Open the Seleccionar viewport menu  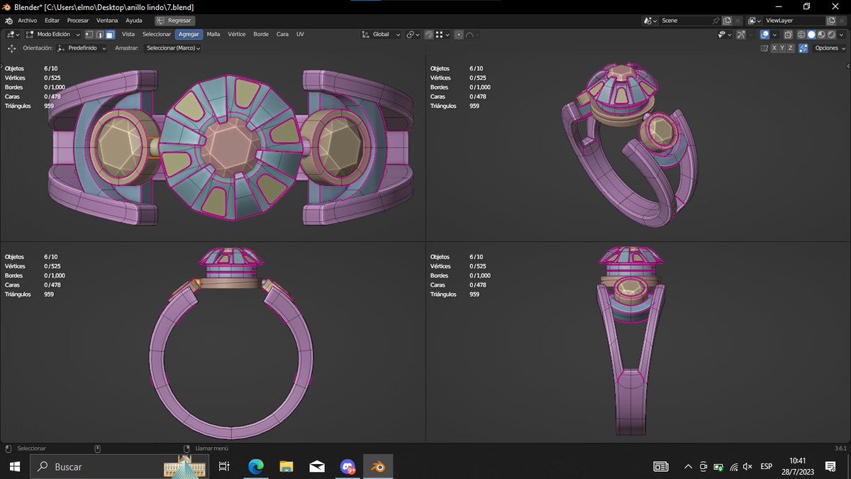[157, 34]
